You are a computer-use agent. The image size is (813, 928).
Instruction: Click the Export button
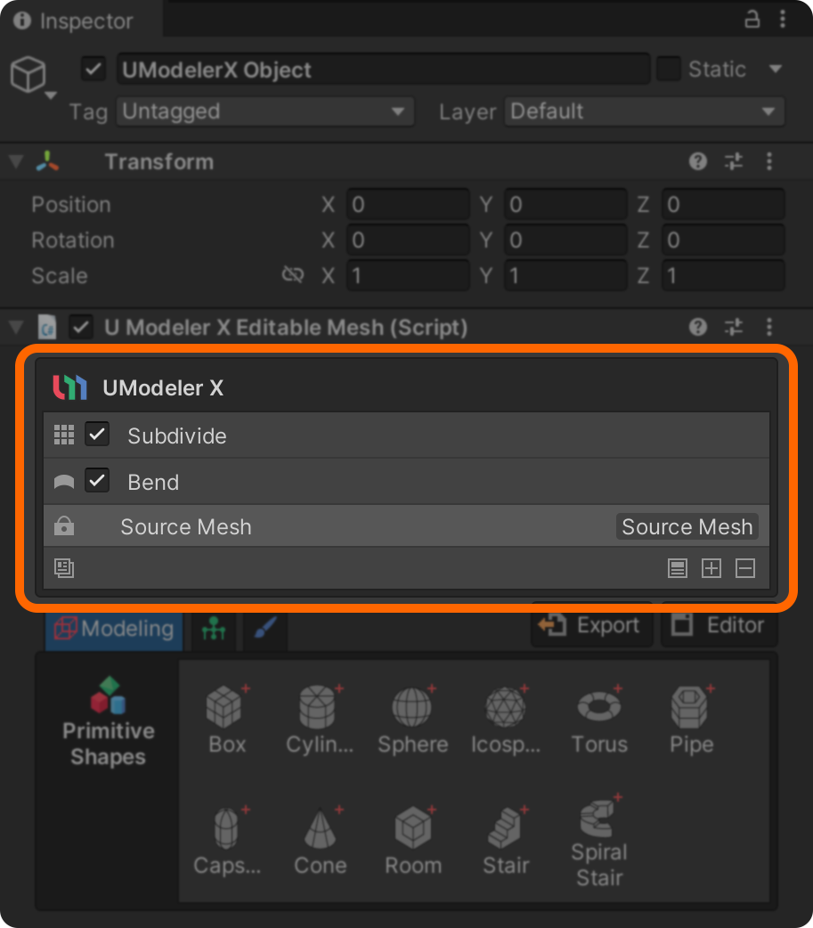591,625
